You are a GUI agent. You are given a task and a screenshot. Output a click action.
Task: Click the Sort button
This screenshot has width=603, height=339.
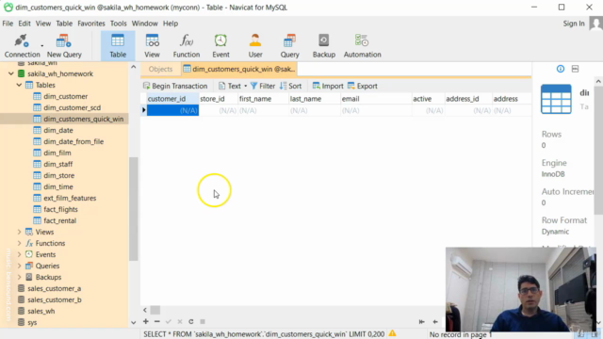291,86
